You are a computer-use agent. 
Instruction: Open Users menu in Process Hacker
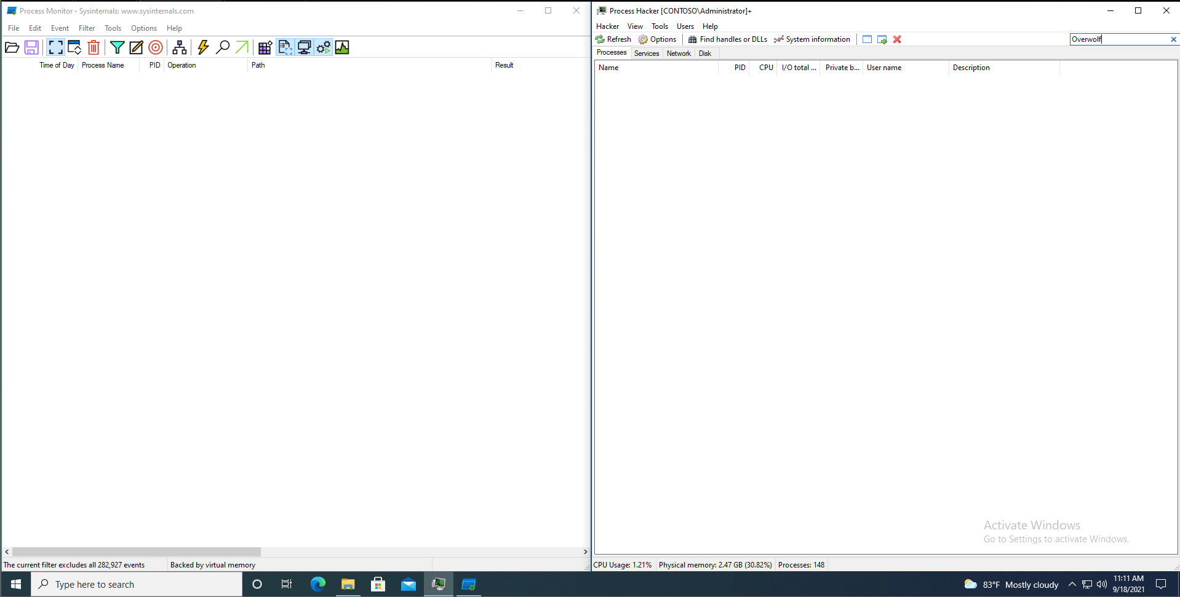click(x=685, y=26)
